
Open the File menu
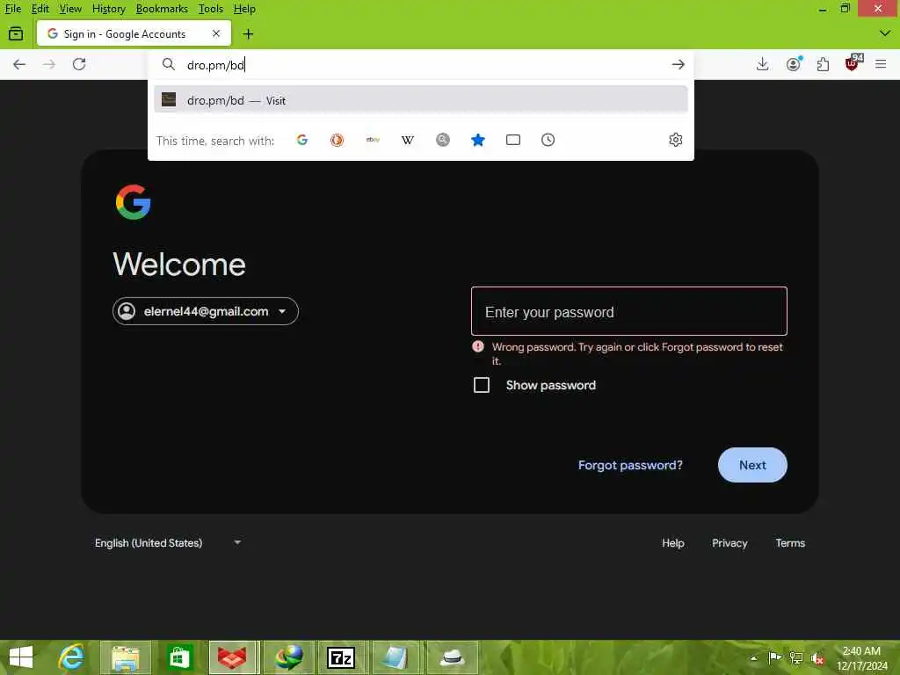click(x=12, y=9)
